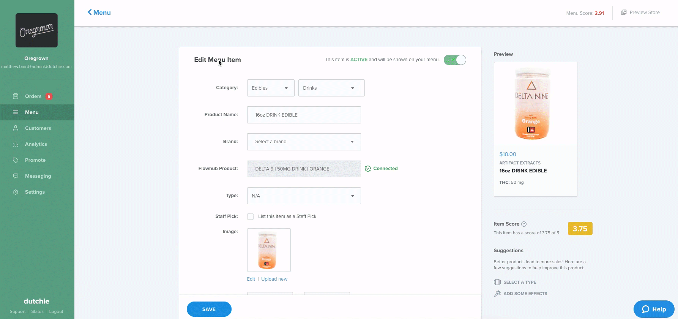Click the yellow 3.75 item score badge
Viewport: 678px width, 319px height.
(x=580, y=229)
